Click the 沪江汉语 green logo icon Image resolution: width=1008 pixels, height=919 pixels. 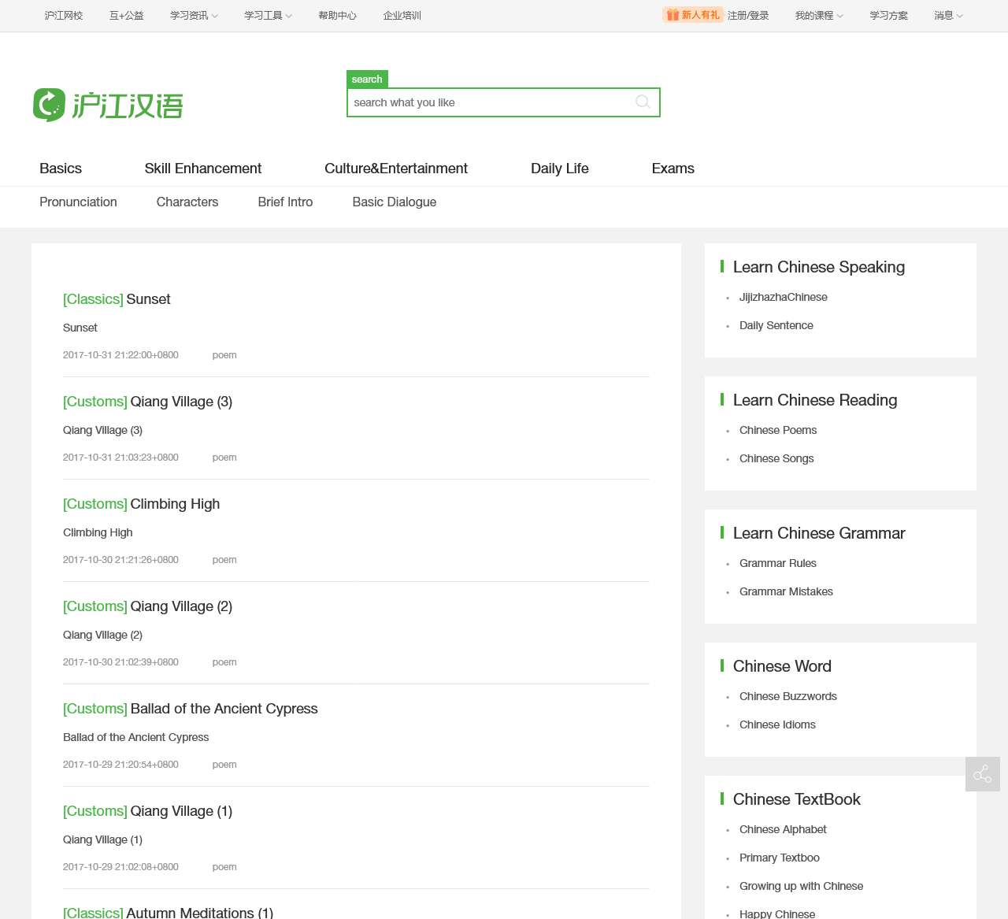tap(49, 102)
